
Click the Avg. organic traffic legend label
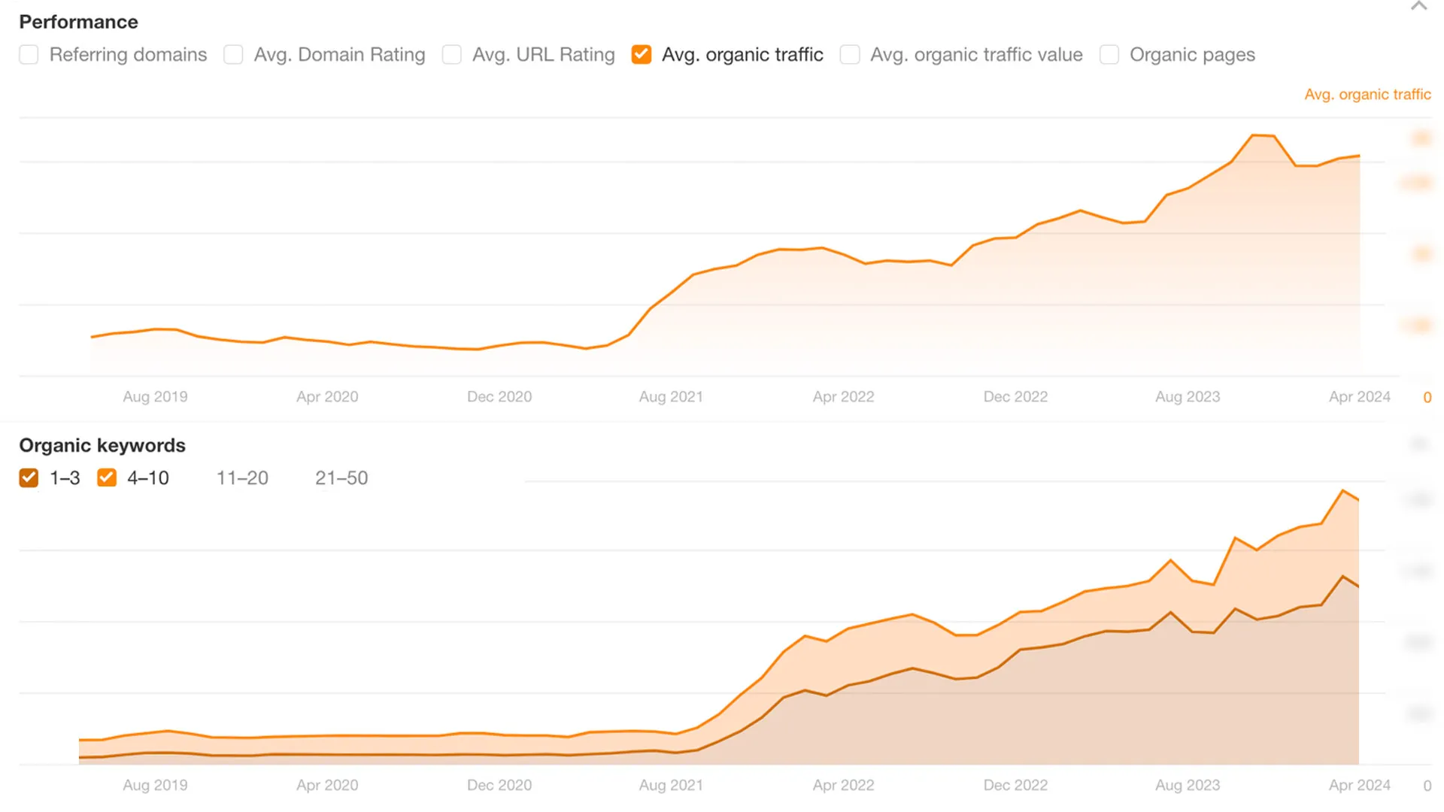click(x=1367, y=94)
